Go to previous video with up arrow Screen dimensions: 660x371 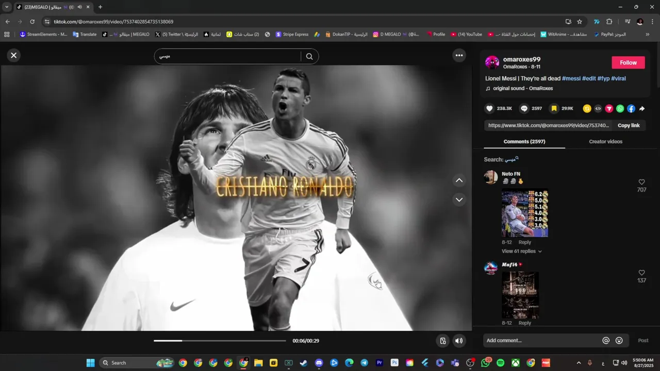[459, 180]
